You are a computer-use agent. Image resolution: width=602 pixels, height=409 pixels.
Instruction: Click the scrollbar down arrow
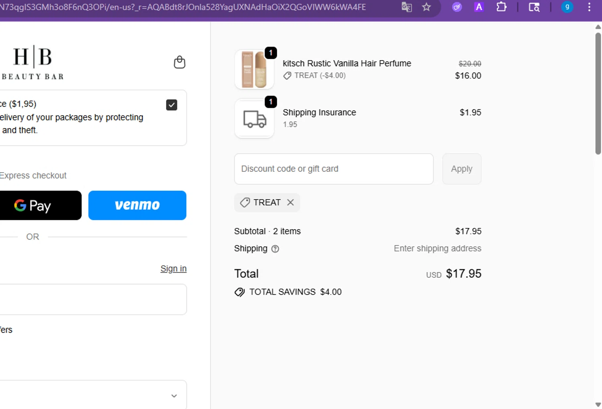(x=598, y=405)
